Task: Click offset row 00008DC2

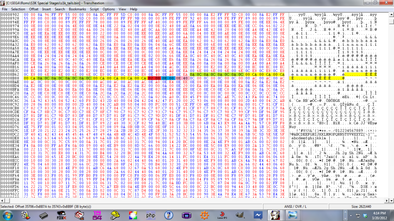Action: coord(10,135)
